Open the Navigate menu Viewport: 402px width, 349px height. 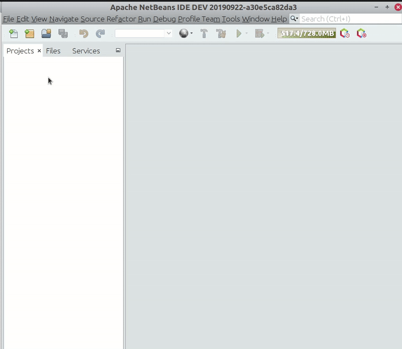coord(64,19)
